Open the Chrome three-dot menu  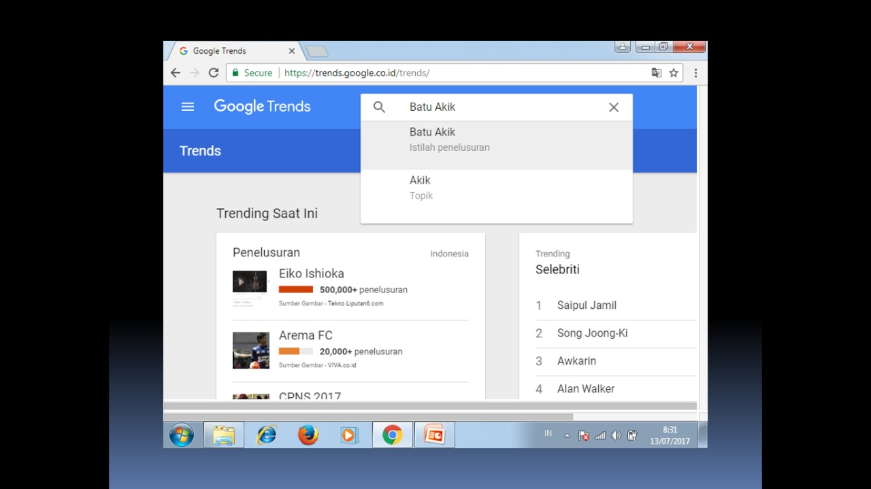pos(695,73)
